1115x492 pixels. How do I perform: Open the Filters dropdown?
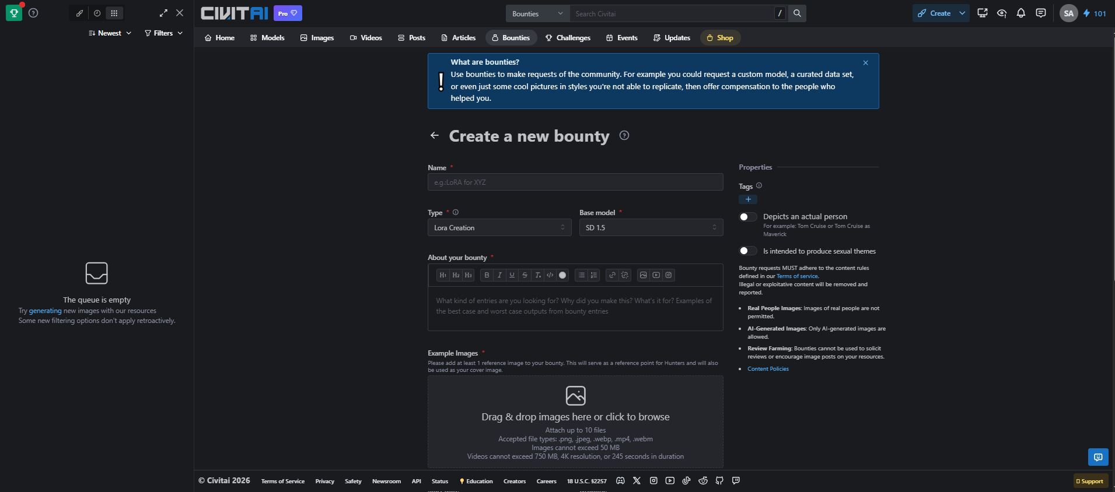point(163,33)
